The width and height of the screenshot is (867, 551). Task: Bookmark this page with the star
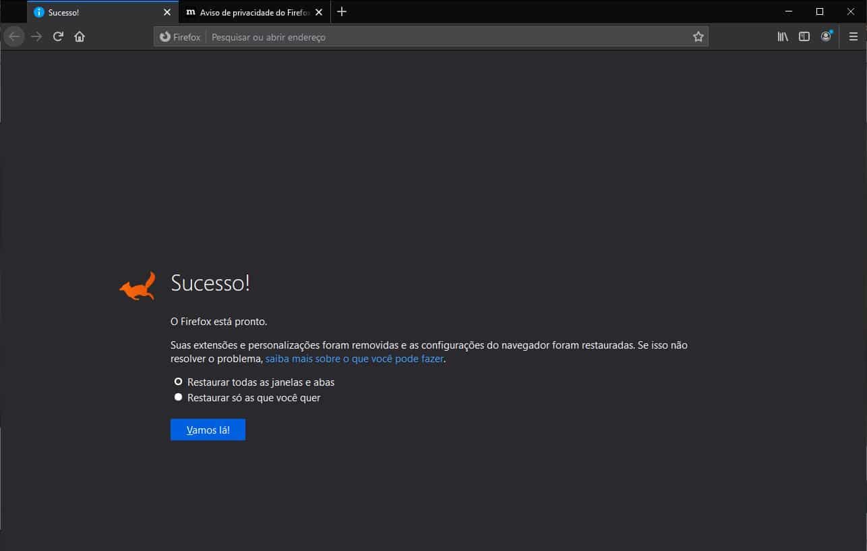tap(698, 37)
